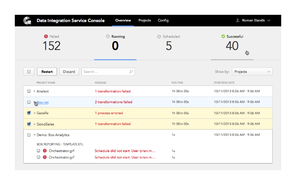Click the Scheduled pause icon
Viewport: 296px width, 185px height.
159,36
